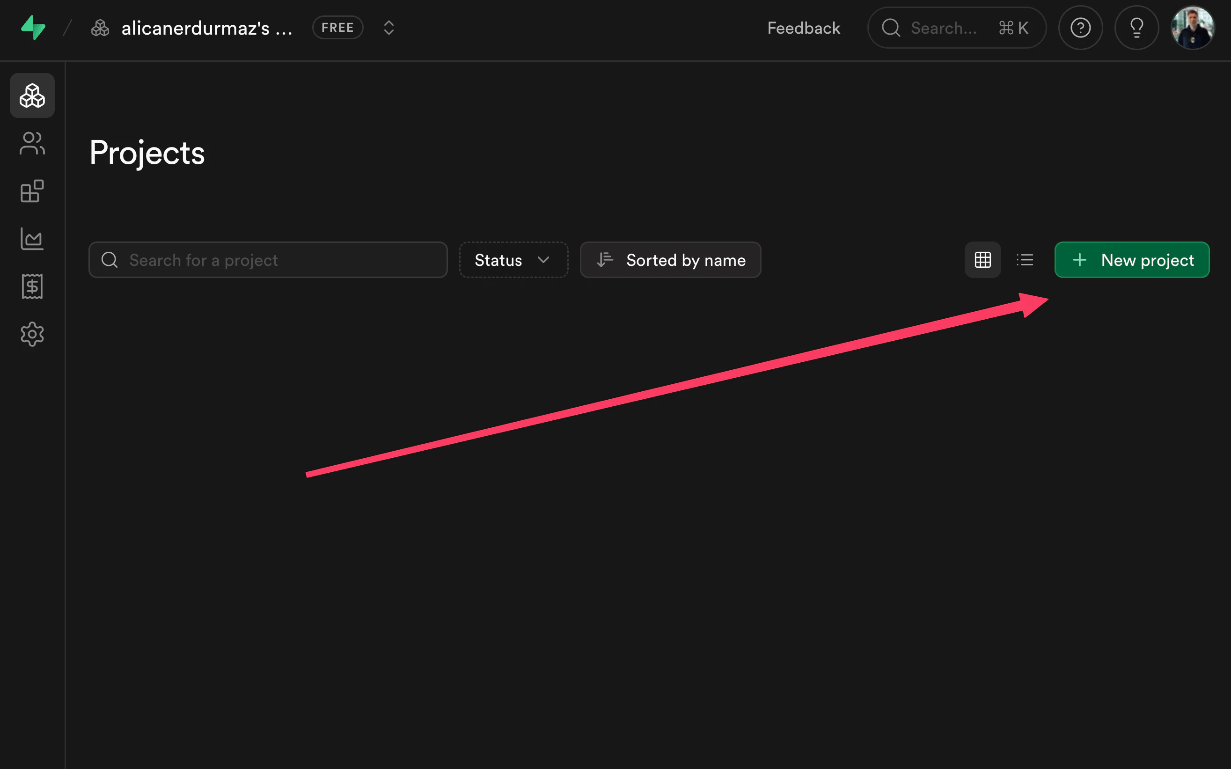
Task: Open your profile avatar
Action: 1192,28
